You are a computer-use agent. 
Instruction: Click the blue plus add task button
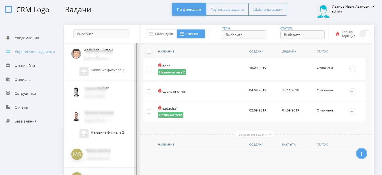coord(361,154)
